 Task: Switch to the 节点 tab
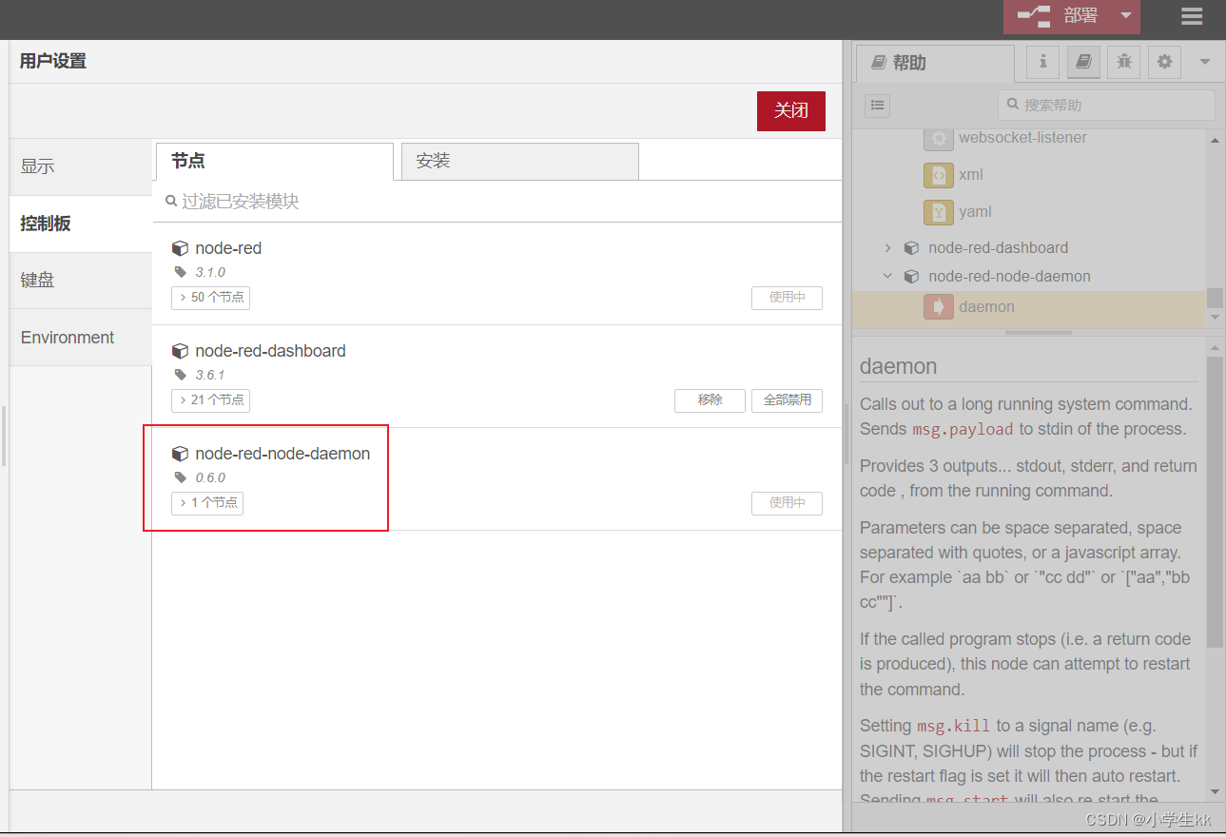click(274, 161)
